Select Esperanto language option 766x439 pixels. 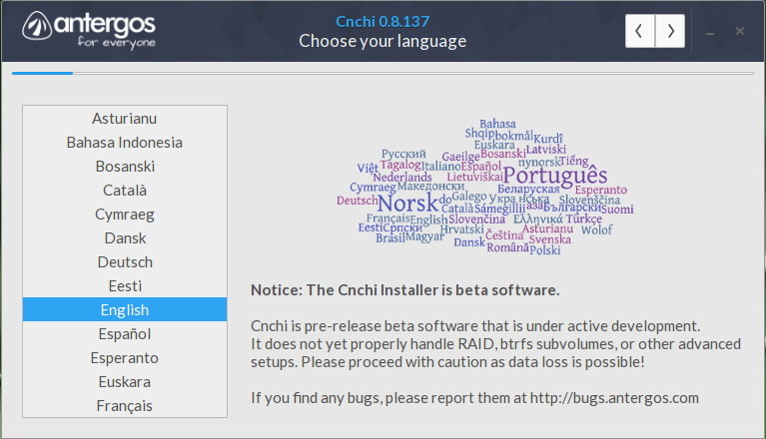tap(125, 357)
